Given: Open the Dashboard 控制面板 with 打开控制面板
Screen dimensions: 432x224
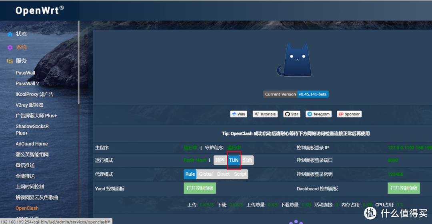Looking at the screenshot, I should 404,188.
